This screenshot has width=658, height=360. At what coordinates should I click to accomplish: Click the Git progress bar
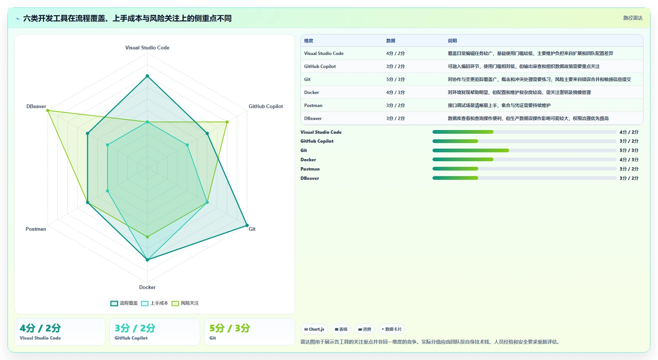524,150
